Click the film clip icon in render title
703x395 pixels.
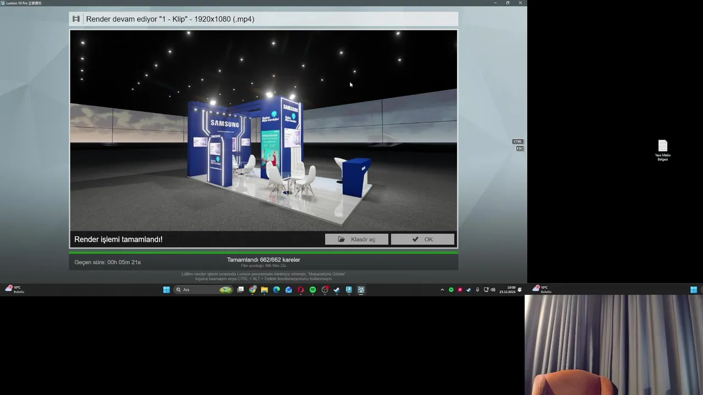76,19
